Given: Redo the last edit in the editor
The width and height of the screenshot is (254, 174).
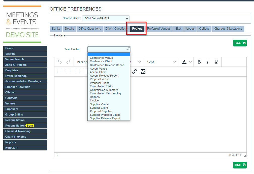Looking at the screenshot, I should point(69,62).
